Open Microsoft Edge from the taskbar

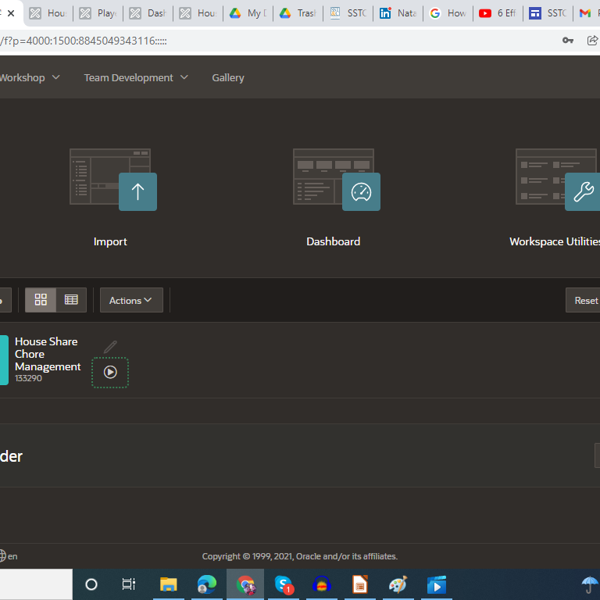point(207,584)
